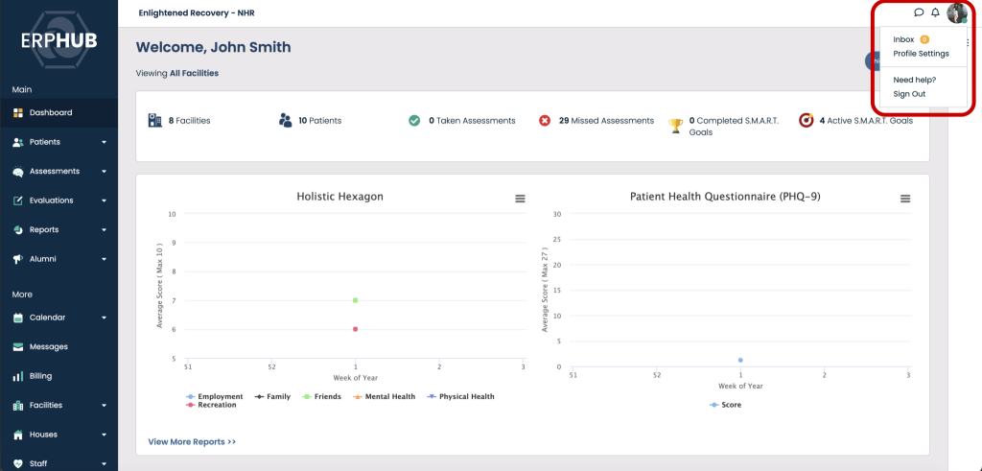The width and height of the screenshot is (982, 471).
Task: Click the Enlightened Recovery - NHR title
Action: coord(197,12)
